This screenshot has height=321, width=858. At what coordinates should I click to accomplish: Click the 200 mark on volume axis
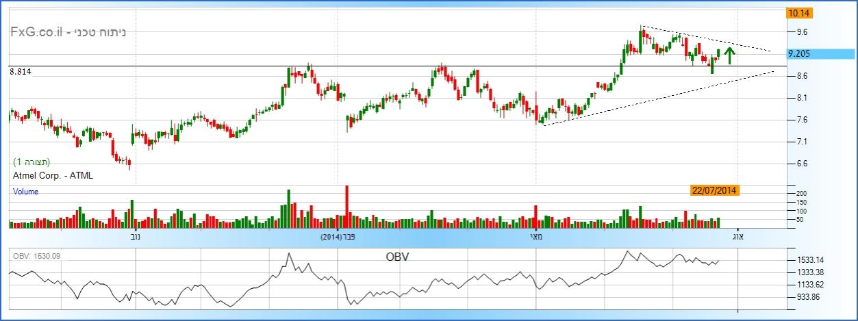tap(801, 194)
